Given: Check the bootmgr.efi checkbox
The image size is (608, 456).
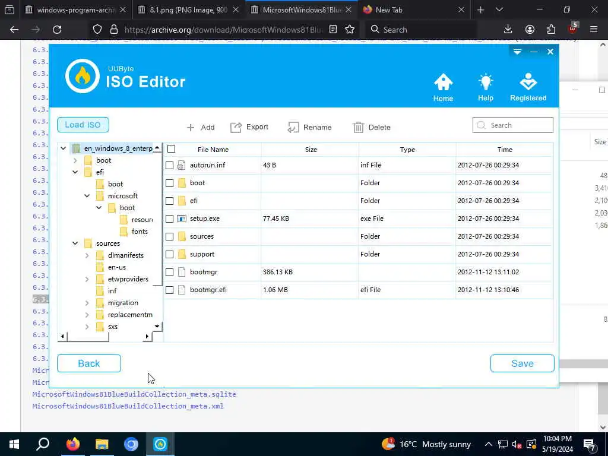Looking at the screenshot, I should [x=169, y=290].
